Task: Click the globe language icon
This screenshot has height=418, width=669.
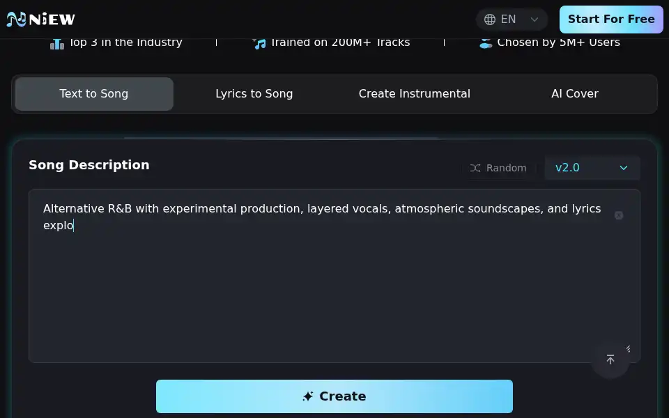Action: 490,20
